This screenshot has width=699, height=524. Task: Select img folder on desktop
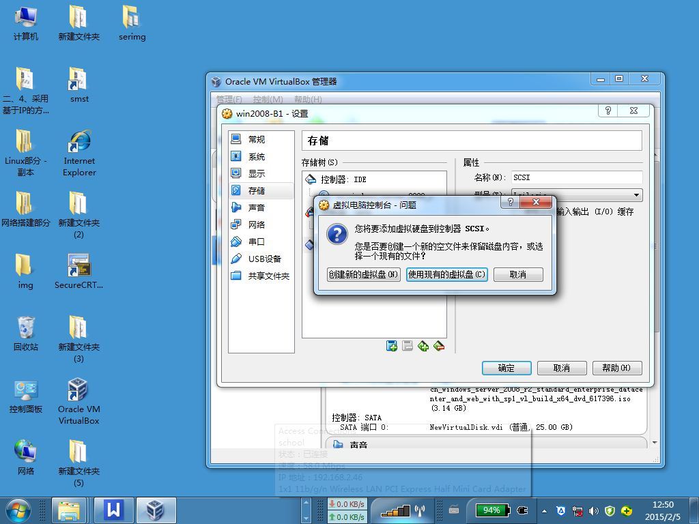[x=25, y=272]
